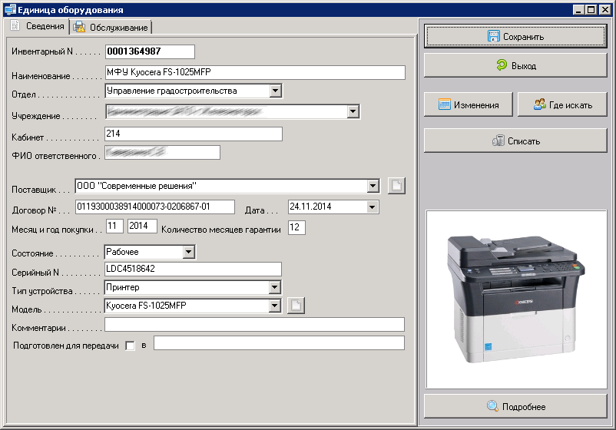This screenshot has width=616, height=430.
Task: Minimize the Единица оборудования window
Action: click(x=578, y=9)
